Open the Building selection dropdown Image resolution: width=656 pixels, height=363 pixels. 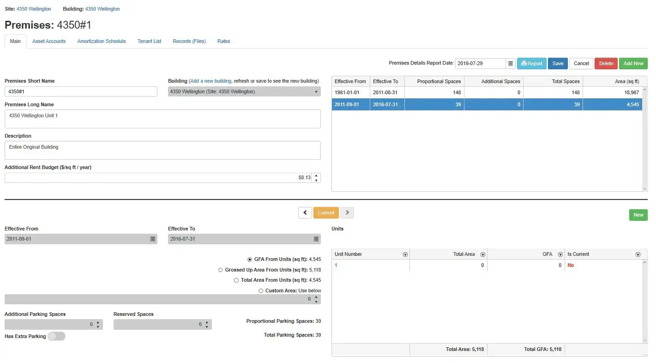point(317,91)
